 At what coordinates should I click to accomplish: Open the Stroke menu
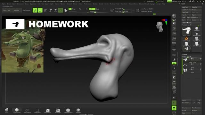(x=106, y=4)
